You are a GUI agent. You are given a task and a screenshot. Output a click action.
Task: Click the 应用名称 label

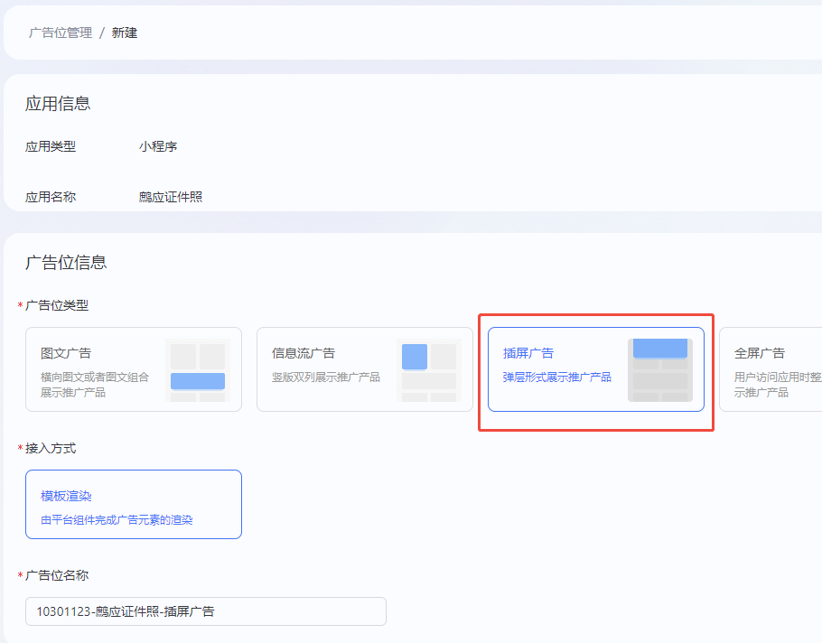(x=51, y=197)
